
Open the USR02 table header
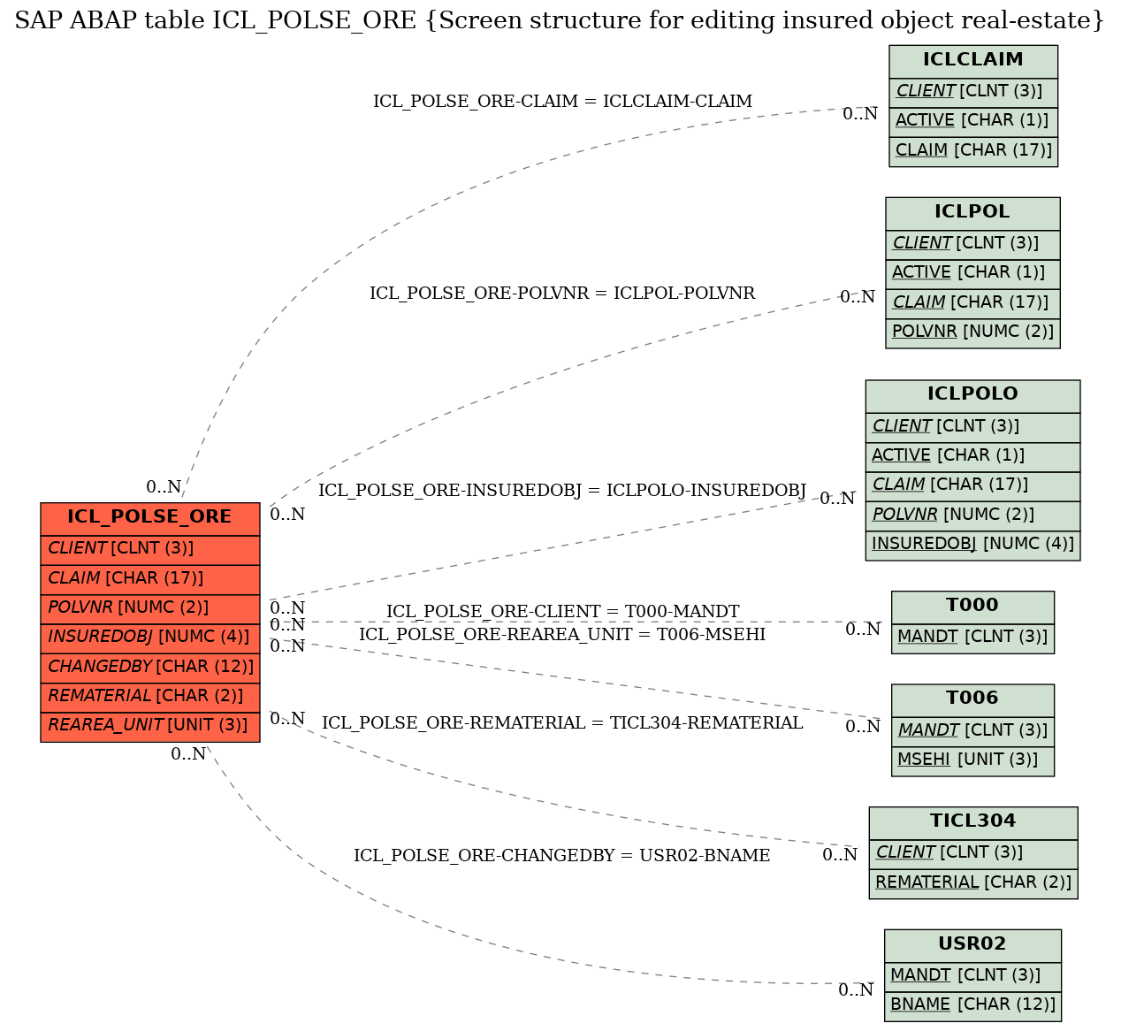click(x=972, y=945)
